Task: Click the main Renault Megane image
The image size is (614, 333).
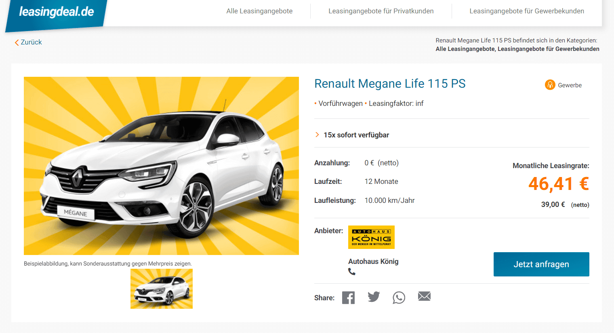Action: [161, 166]
